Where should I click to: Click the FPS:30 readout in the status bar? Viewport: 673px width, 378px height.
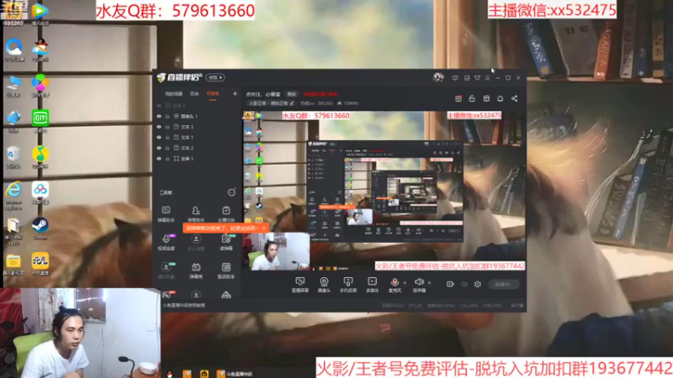[415, 306]
